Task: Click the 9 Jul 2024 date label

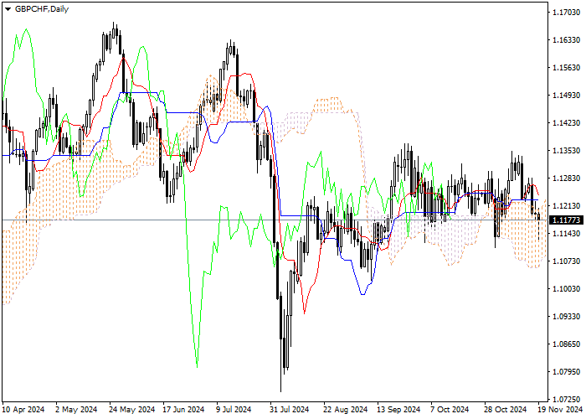Action: pos(234,410)
